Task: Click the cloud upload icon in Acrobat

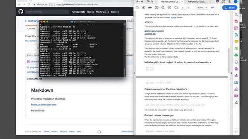Action: (143, 8)
